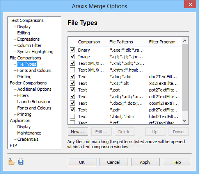The image size is (199, 174).
Task: Click the list scrollbar up arrow
Action: coord(185,41)
